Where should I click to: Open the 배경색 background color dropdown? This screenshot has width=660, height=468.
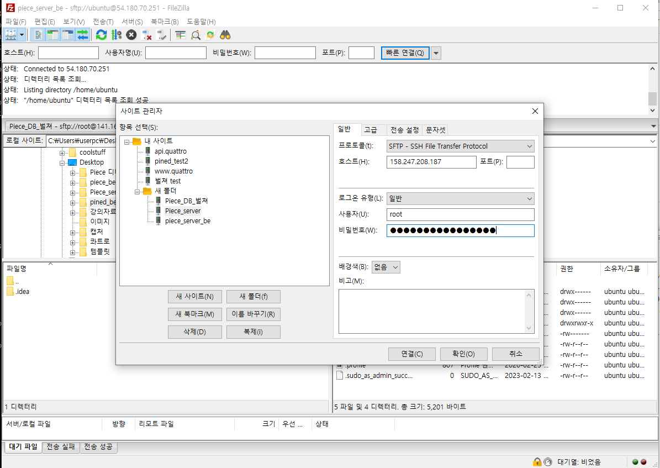pos(386,267)
